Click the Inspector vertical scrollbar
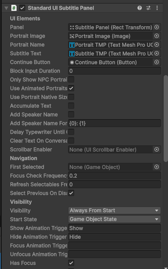 click(x=166, y=118)
